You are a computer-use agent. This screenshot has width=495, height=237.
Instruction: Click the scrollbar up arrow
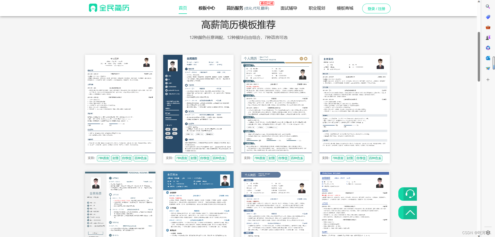pos(479,1)
